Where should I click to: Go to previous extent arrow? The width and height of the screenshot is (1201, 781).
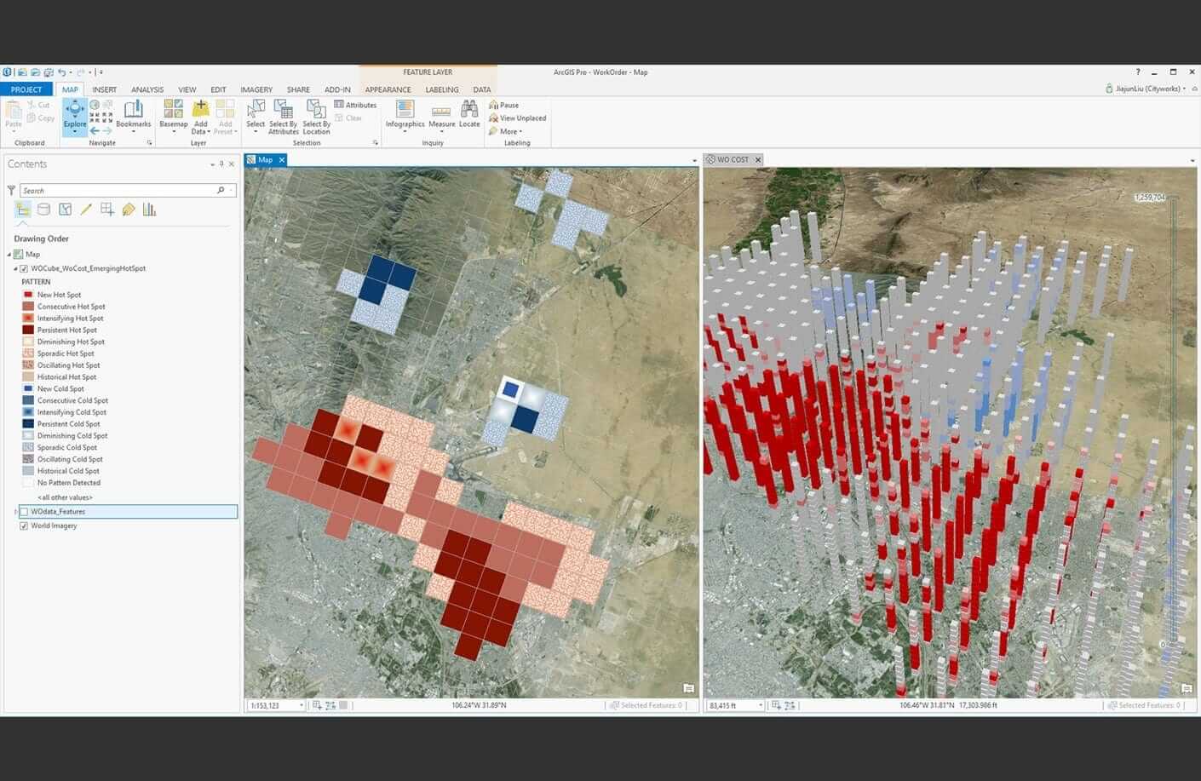pos(95,131)
